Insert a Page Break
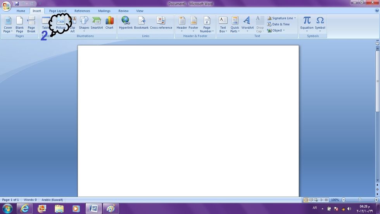The height and width of the screenshot is (214, 380). click(x=31, y=24)
